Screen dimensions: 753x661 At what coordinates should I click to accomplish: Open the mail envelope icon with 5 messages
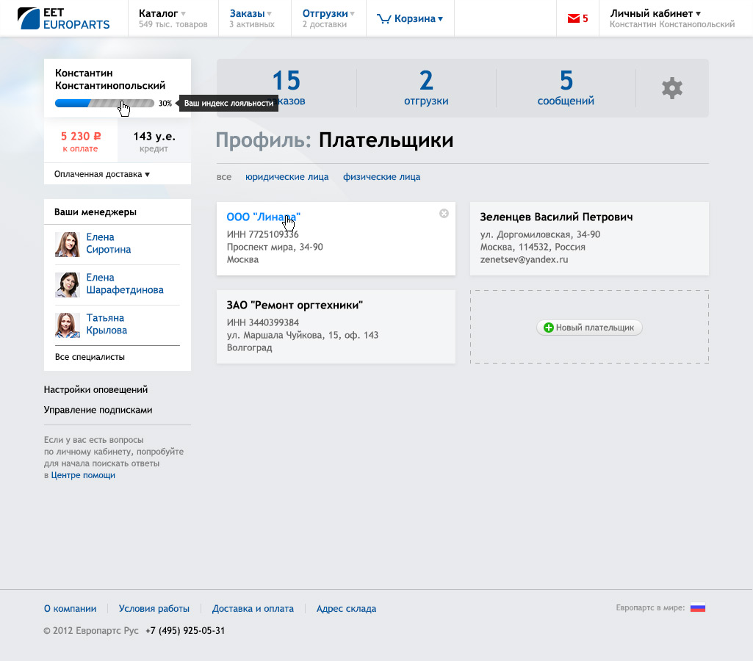574,19
